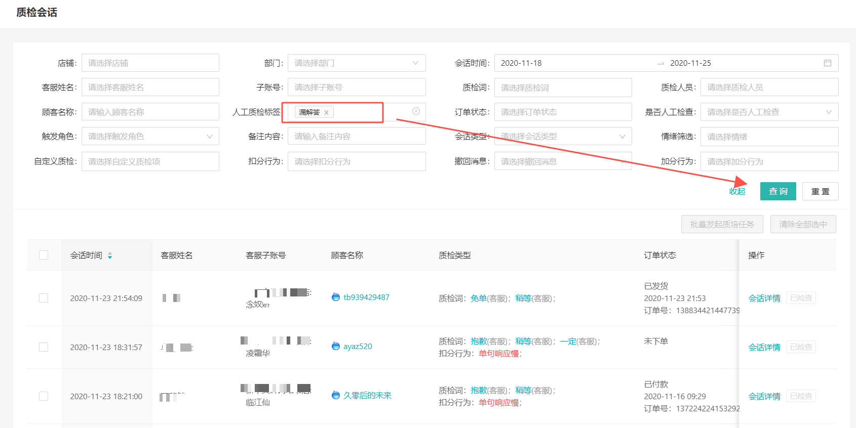The width and height of the screenshot is (856, 428).
Task: Expand the 部门 dropdown
Action: click(x=357, y=63)
